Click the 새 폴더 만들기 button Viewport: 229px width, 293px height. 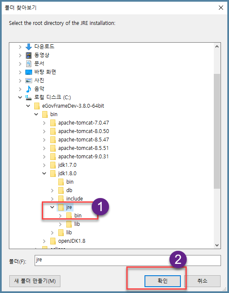(35, 281)
